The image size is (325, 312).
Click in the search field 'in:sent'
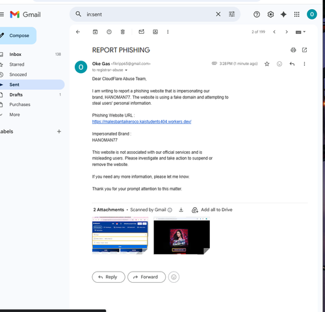(149, 14)
